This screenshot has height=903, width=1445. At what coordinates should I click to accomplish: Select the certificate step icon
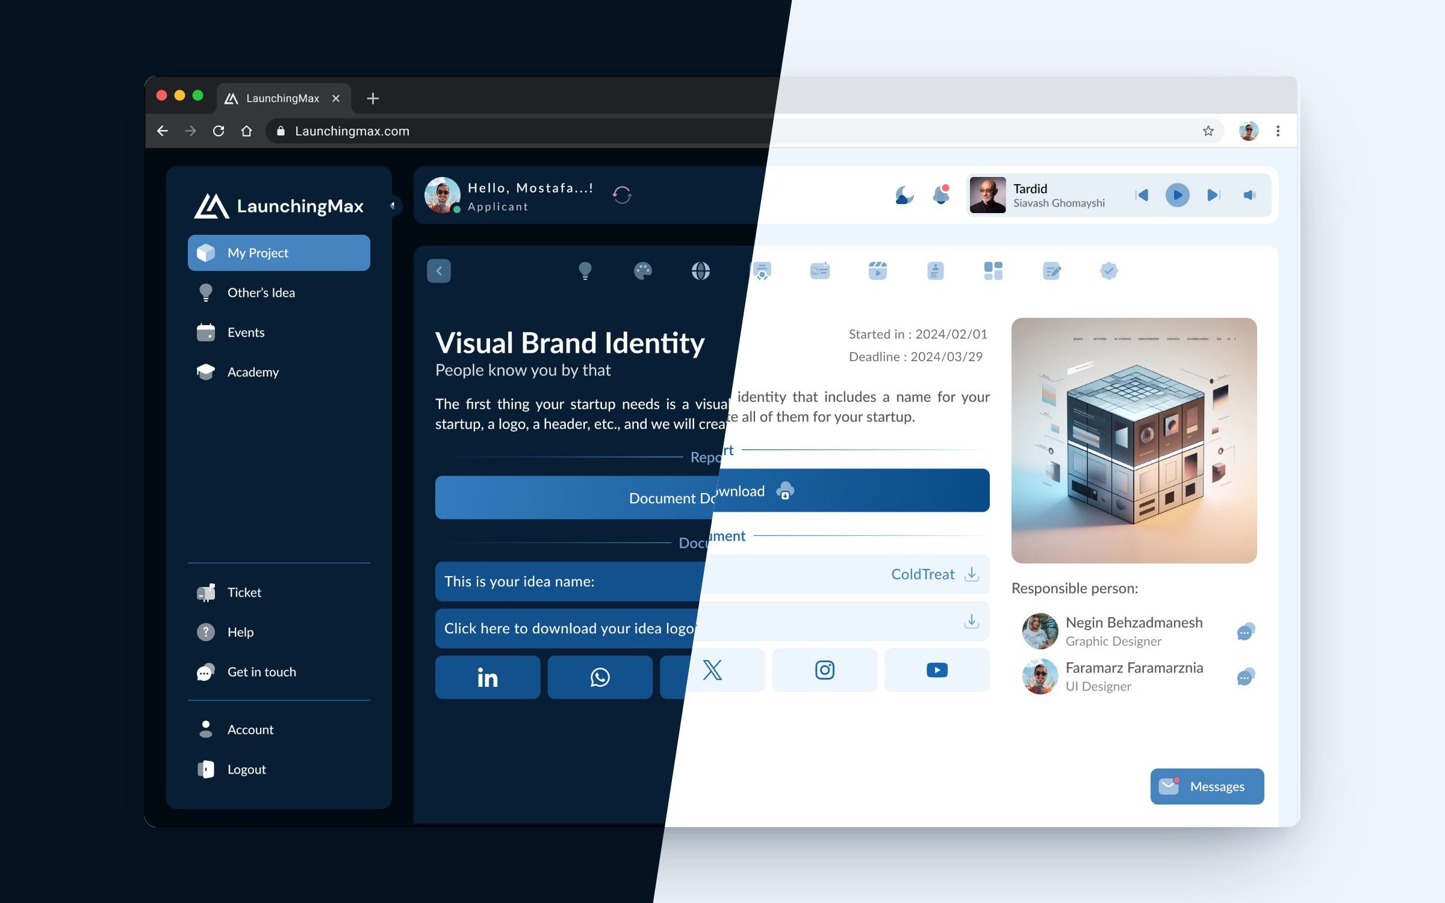point(762,271)
